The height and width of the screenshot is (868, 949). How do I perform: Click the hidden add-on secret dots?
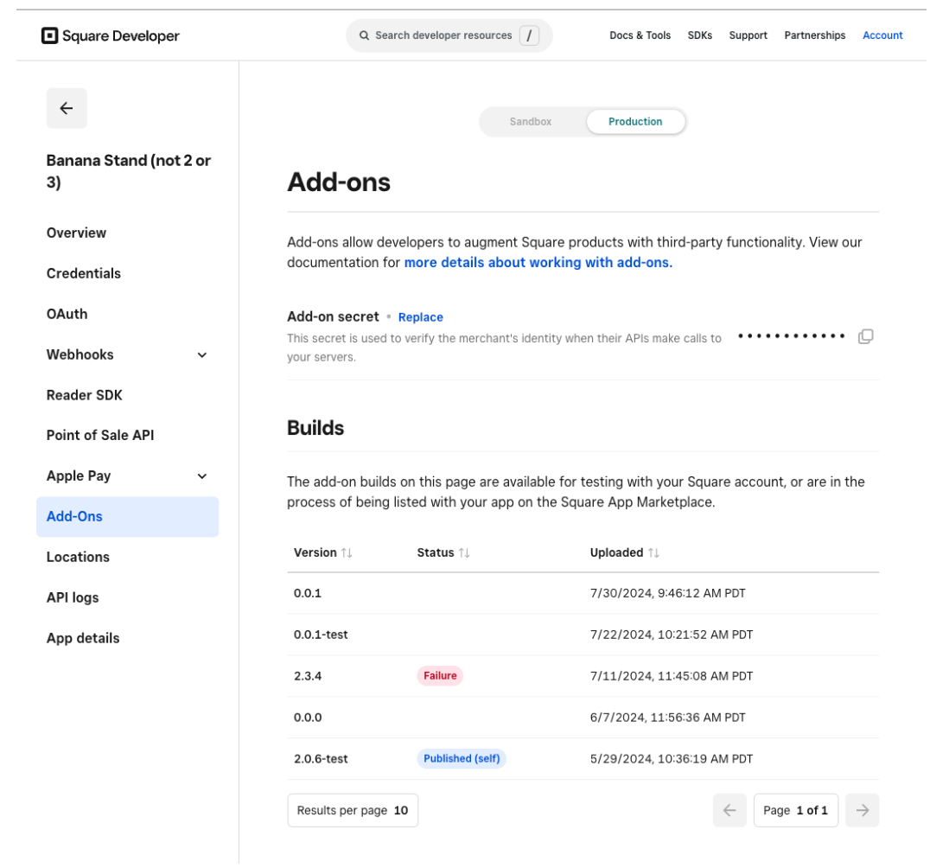[791, 336]
